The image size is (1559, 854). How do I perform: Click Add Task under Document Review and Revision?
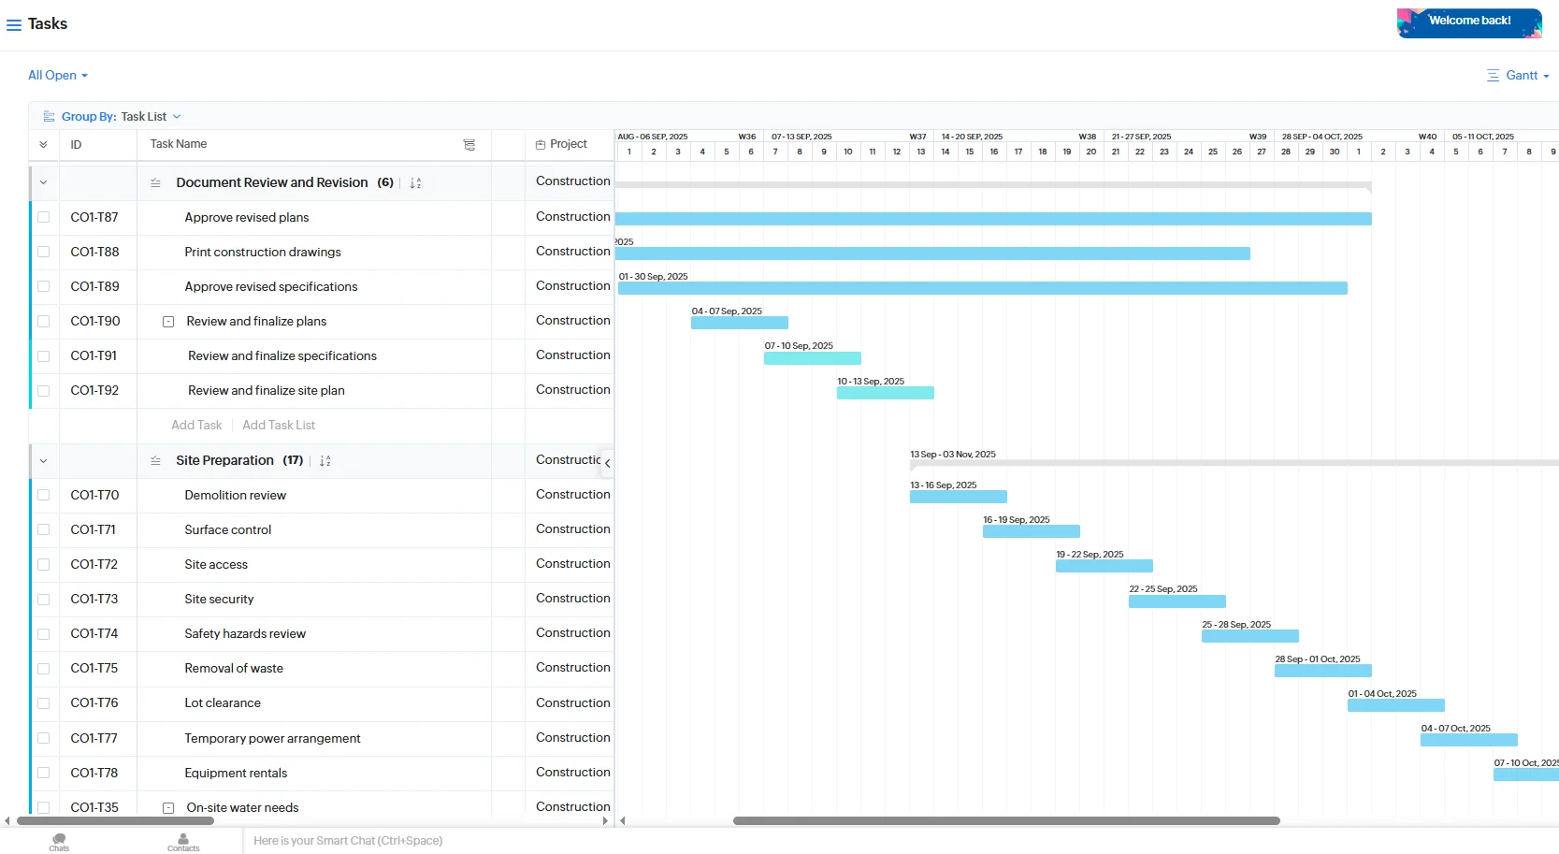pyautogui.click(x=195, y=425)
